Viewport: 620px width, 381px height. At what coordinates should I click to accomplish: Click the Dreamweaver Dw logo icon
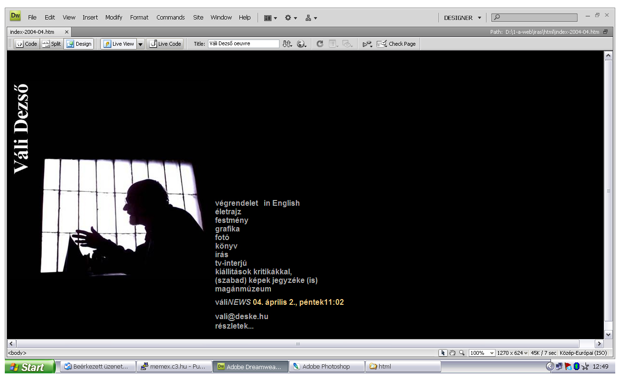[x=15, y=17]
